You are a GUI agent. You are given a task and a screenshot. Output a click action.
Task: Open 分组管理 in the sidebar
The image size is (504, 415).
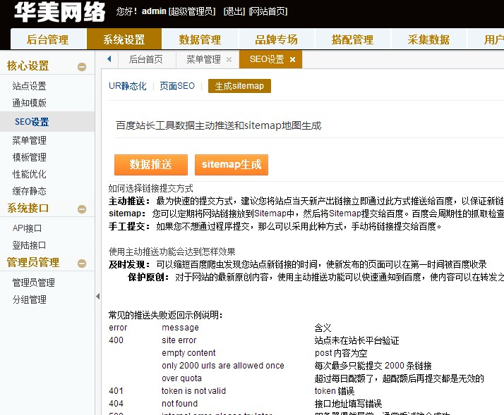tap(29, 299)
